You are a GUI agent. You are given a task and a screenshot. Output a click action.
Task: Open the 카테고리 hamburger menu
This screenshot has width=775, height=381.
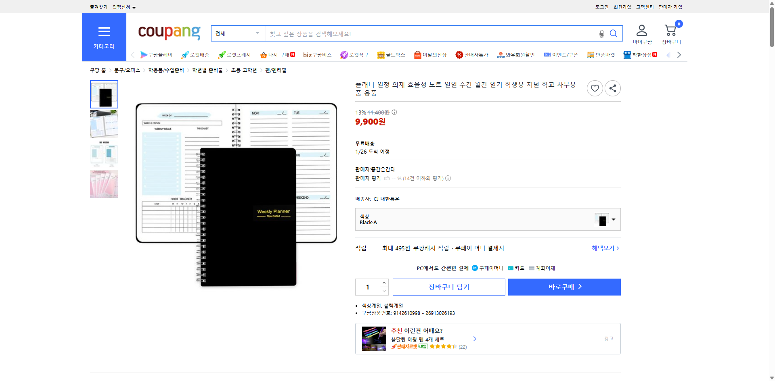pyautogui.click(x=104, y=32)
